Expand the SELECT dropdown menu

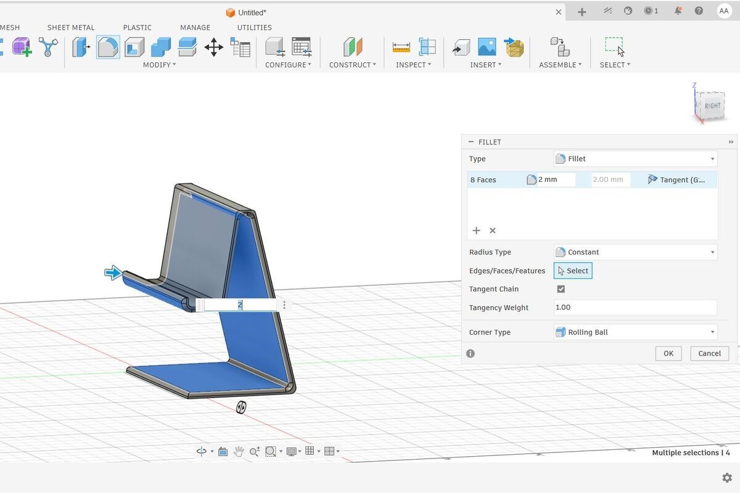pos(615,65)
